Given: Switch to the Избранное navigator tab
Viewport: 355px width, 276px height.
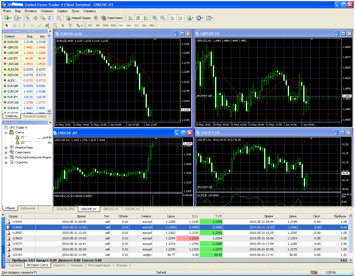Looking at the screenshot, I should click(28, 208).
